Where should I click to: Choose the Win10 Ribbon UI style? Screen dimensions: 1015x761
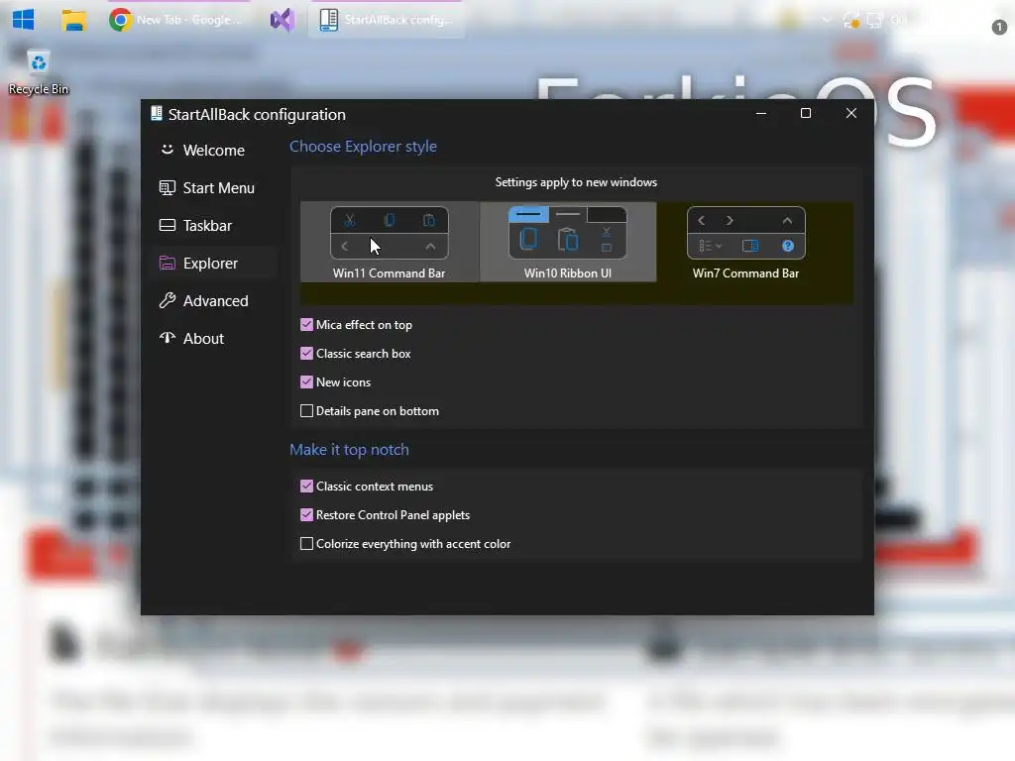tap(568, 242)
